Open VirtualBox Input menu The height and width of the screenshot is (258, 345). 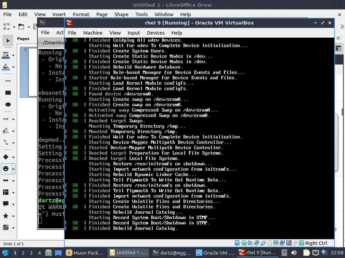tap(134, 33)
